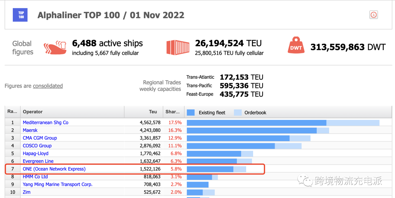Viewport: 395px width, 198px height.
Task: Open CMA CGM Group operator page
Action: [x=39, y=138]
